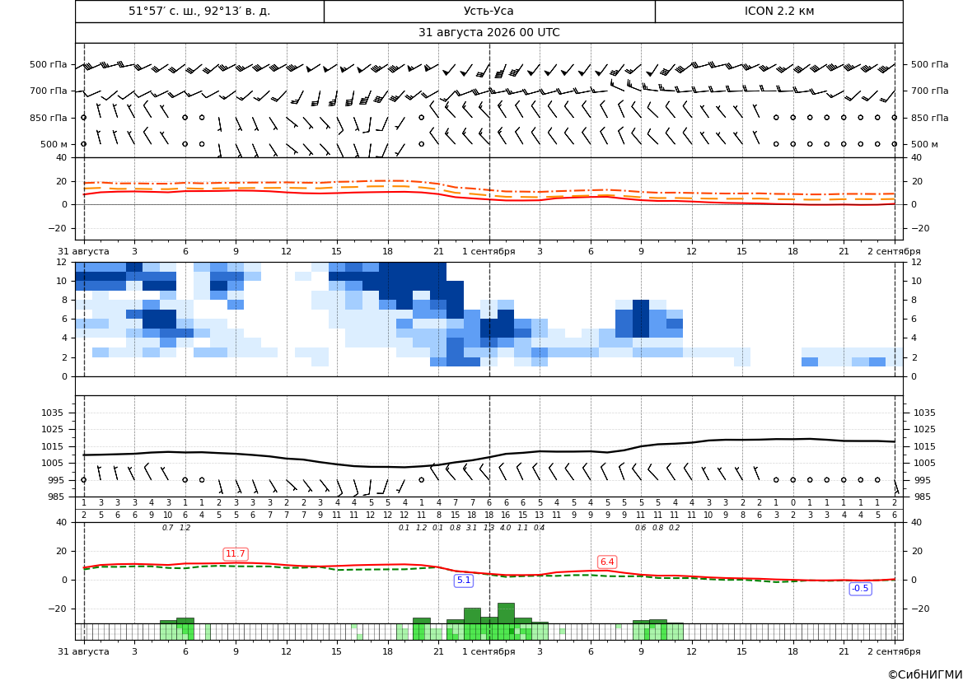Click the tallest green precipitation bar
Screen dimensions: 963x681
[506, 613]
